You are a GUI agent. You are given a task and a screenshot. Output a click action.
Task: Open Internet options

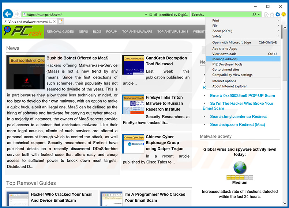243,81
